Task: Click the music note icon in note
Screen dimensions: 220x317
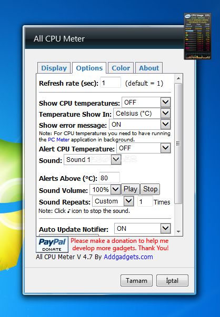Action: 69,211
